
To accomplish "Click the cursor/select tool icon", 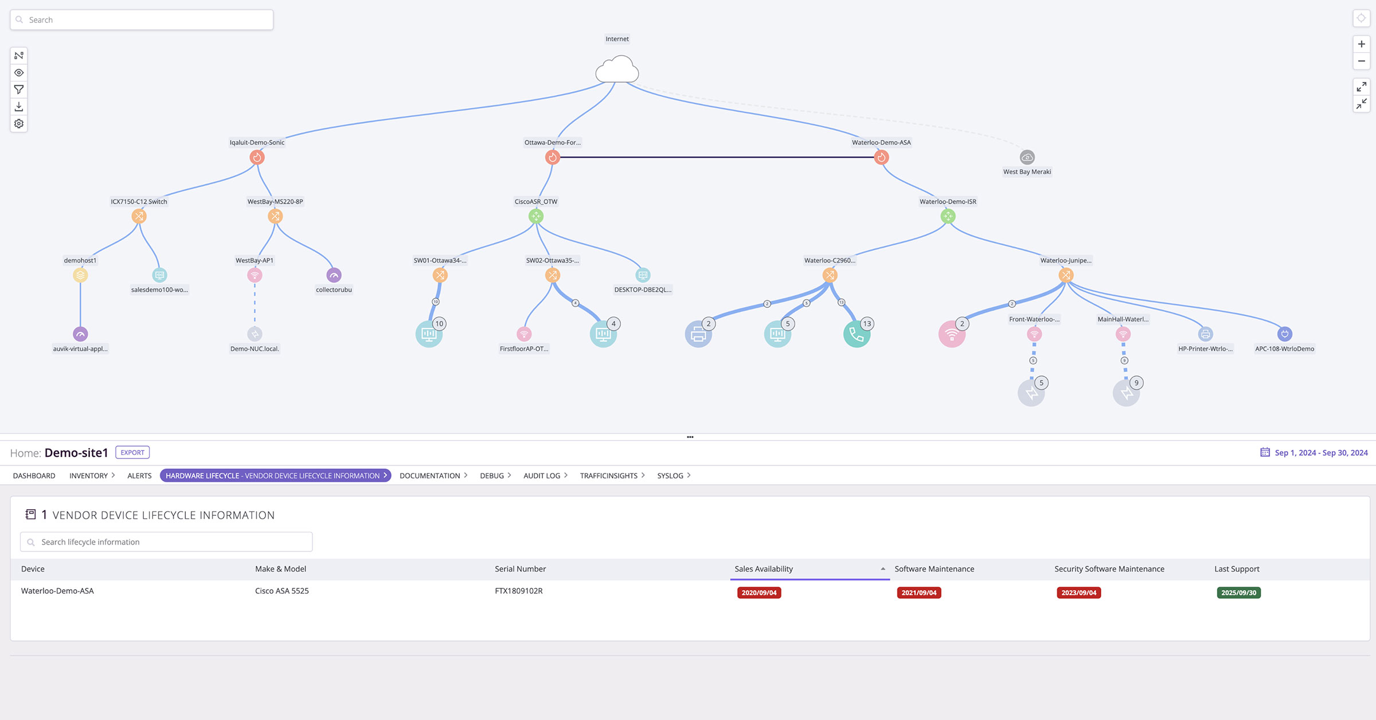I will (18, 56).
